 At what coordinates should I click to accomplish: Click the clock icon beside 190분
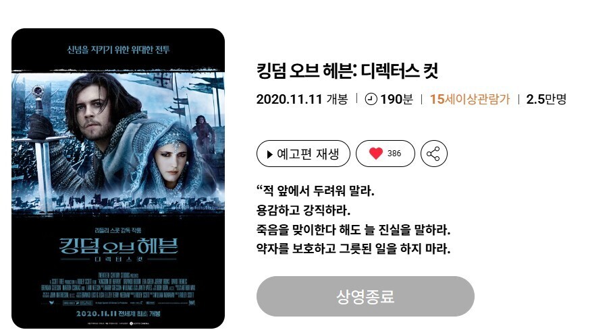click(371, 99)
